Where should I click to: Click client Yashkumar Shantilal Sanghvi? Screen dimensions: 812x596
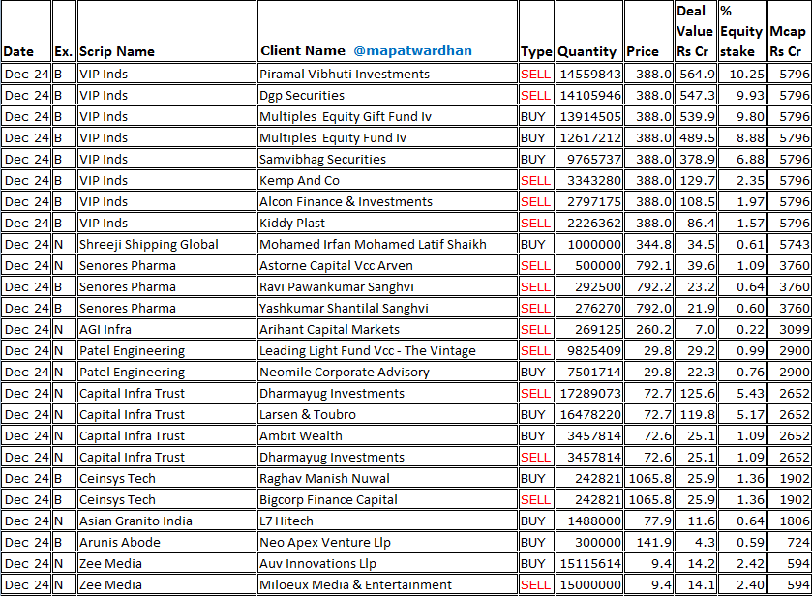point(344,308)
